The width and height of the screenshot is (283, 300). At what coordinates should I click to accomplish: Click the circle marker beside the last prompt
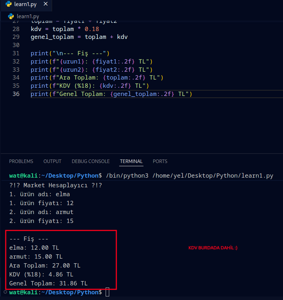(x=5, y=292)
